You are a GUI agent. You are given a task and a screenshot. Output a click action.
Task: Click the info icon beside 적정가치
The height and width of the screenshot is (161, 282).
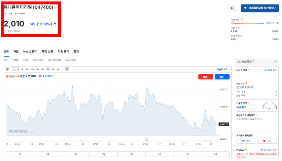[x=242, y=19]
